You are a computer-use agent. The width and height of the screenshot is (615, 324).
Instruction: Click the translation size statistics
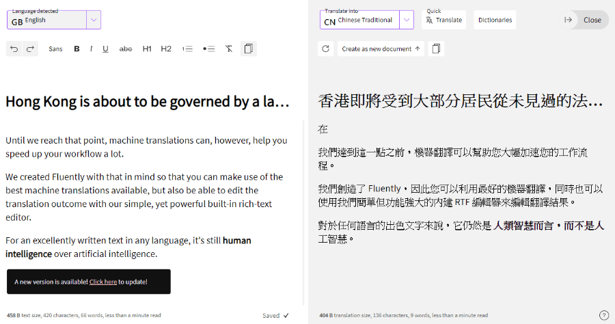[404, 315]
